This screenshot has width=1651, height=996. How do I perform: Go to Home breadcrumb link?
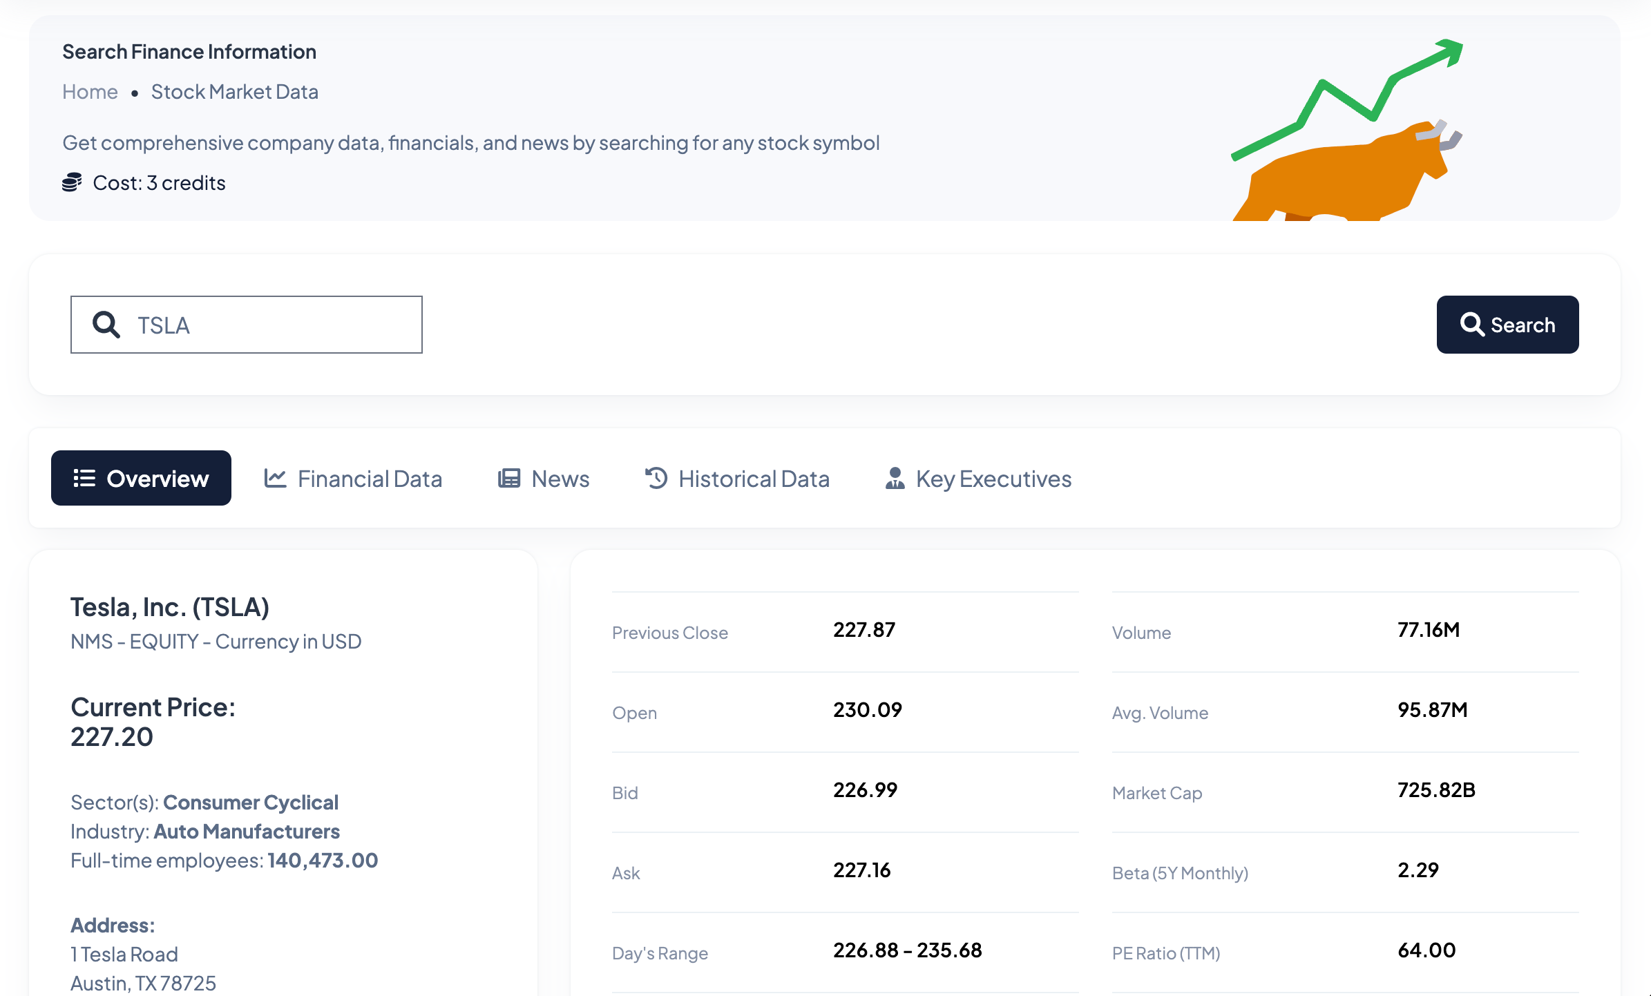[x=90, y=92]
